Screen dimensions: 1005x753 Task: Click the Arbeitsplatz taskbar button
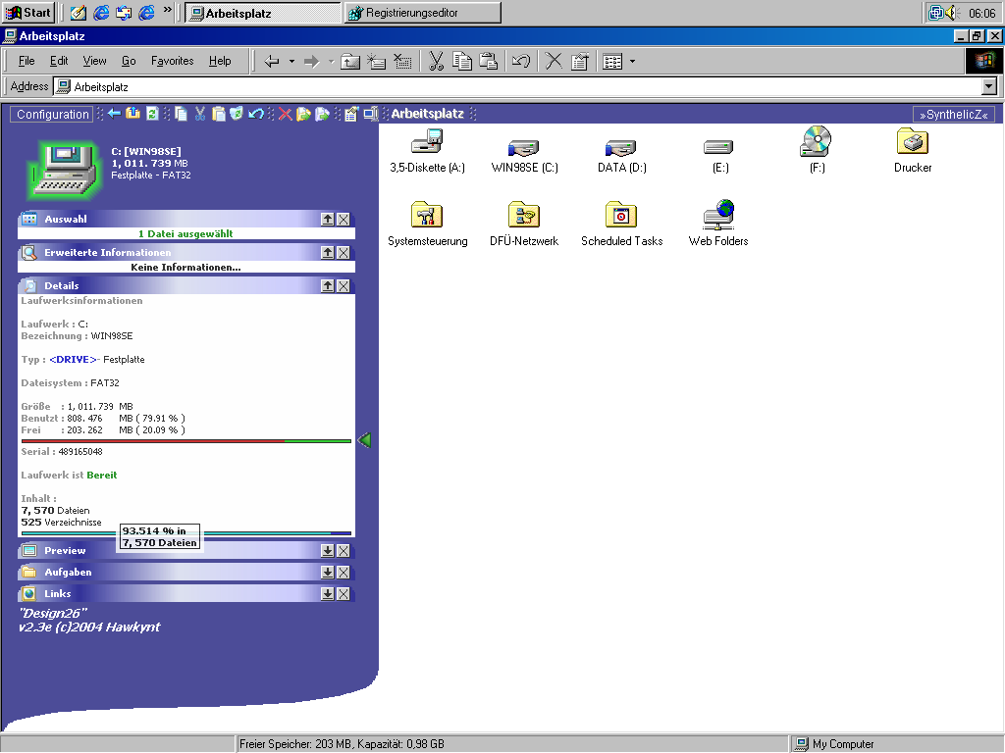(x=263, y=12)
